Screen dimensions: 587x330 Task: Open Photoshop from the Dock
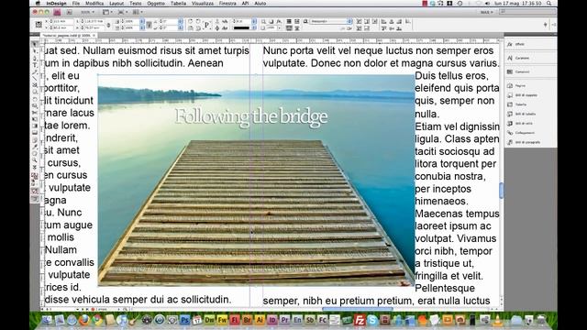(184, 320)
